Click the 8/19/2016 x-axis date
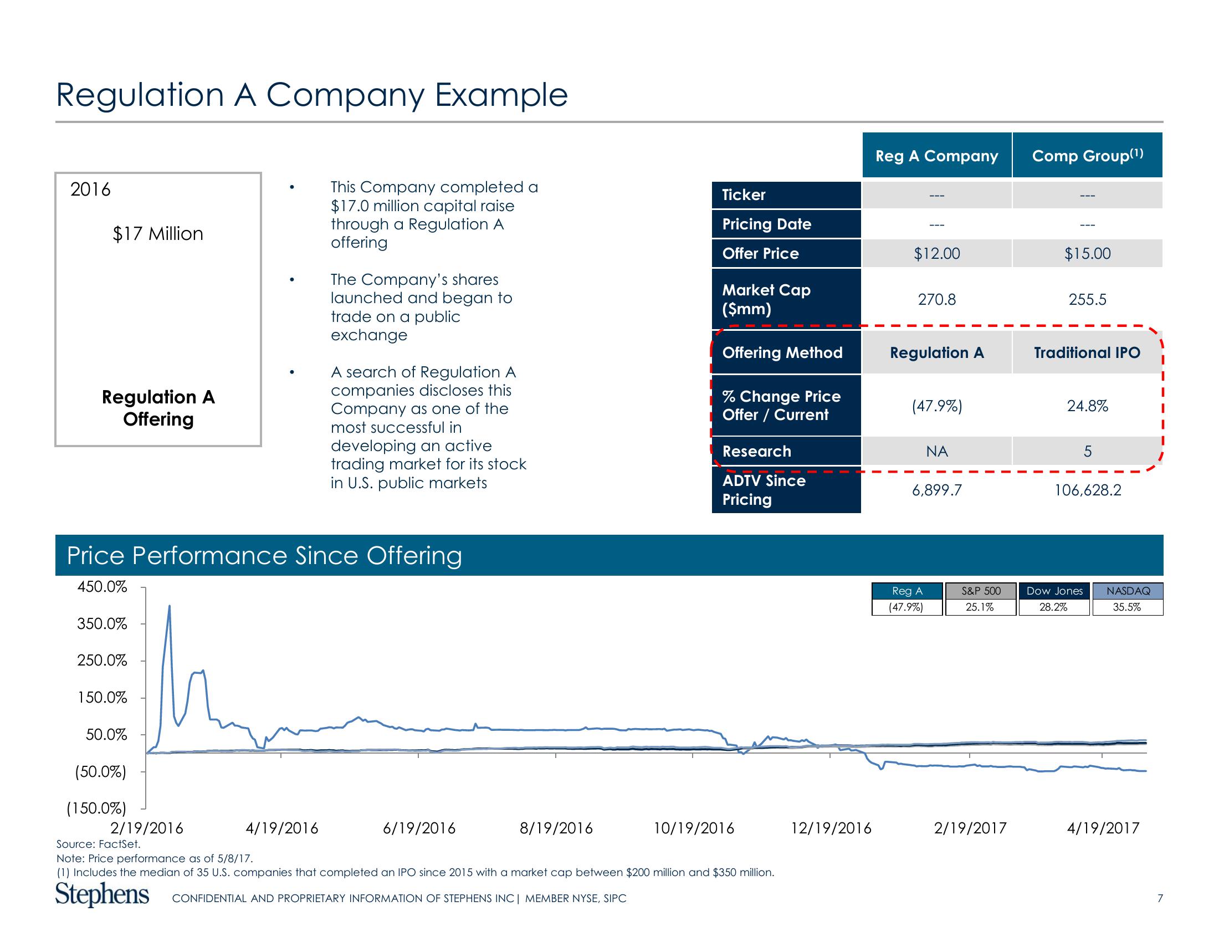Screen dimensions: 1219x942 [556, 828]
